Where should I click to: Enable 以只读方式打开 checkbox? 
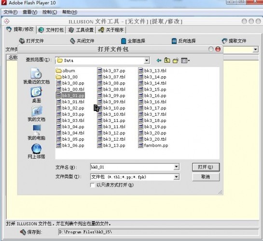(93, 185)
